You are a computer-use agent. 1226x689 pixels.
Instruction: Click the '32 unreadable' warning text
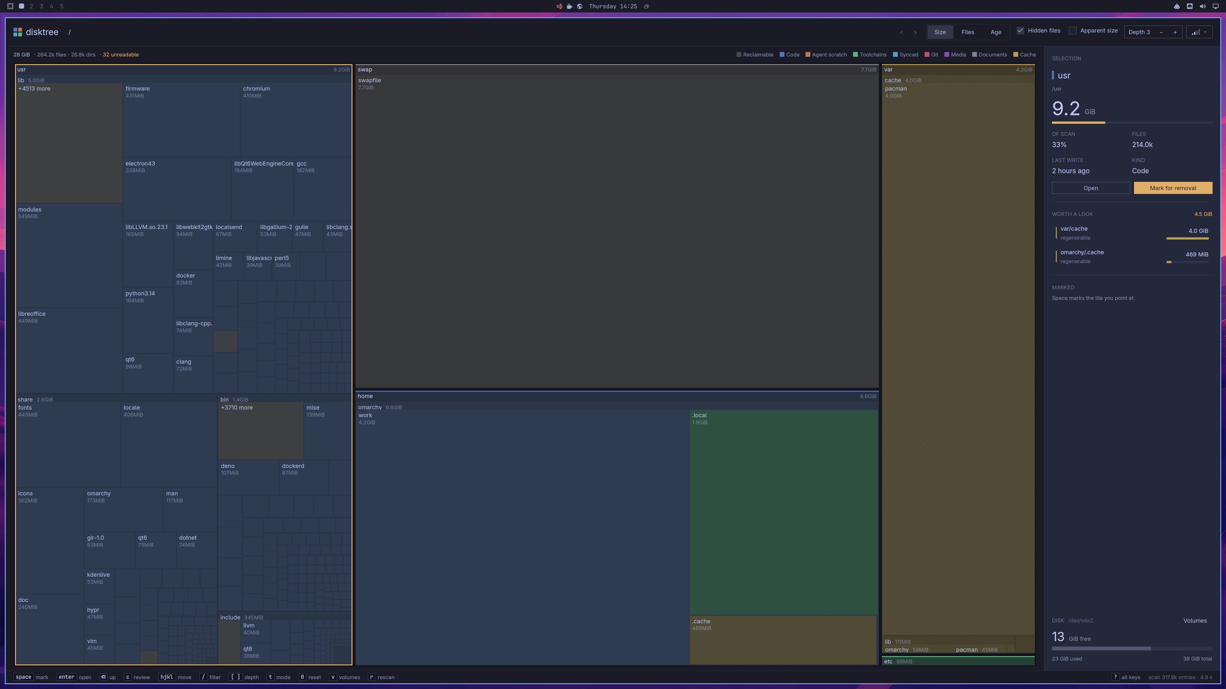pyautogui.click(x=121, y=55)
